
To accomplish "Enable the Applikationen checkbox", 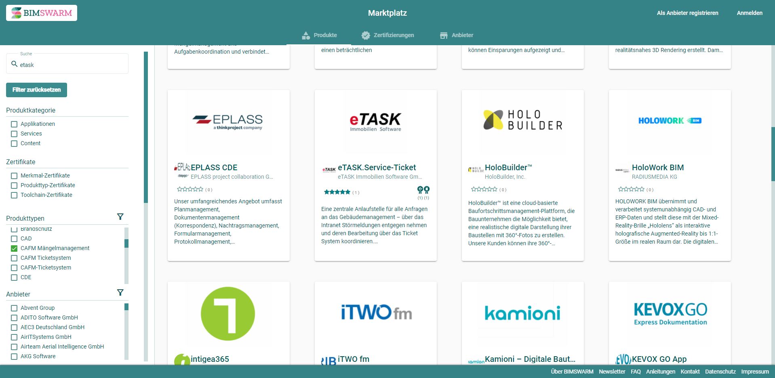I will (14, 124).
